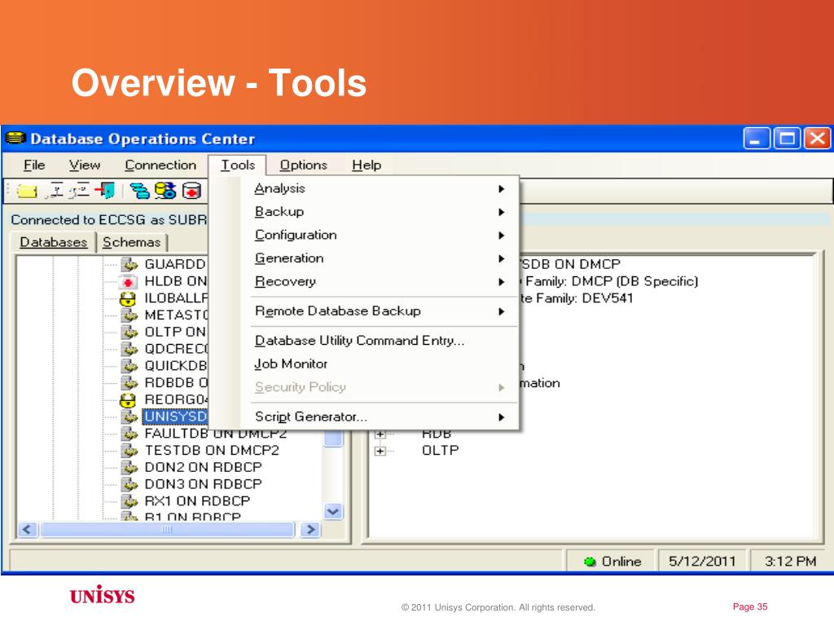
Task: Click the 5/12/2011 date in the status bar
Action: point(702,561)
